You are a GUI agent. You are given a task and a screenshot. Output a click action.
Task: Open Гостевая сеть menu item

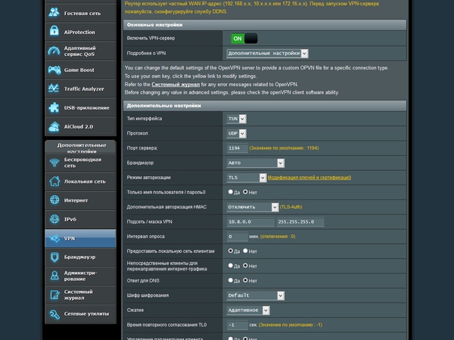coord(80,13)
